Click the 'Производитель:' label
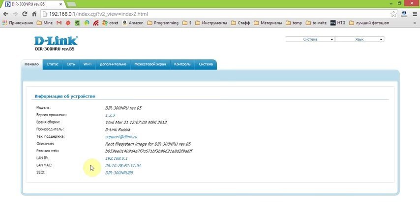Screen dimensions: 420x202 tap(50, 129)
